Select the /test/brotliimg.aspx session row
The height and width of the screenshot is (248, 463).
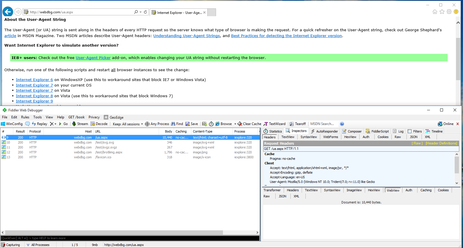pos(130,152)
